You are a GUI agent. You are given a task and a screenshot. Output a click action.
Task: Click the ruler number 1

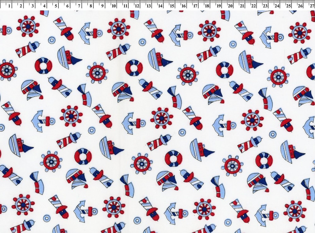coord(9,6)
